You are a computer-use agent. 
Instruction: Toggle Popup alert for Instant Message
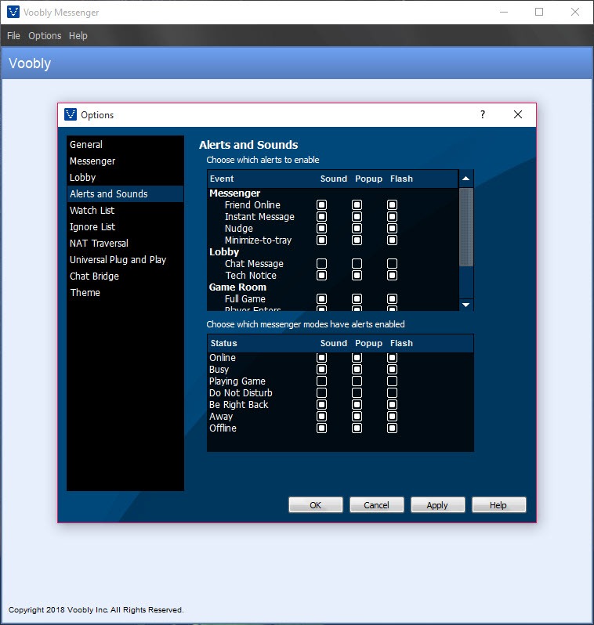[357, 216]
